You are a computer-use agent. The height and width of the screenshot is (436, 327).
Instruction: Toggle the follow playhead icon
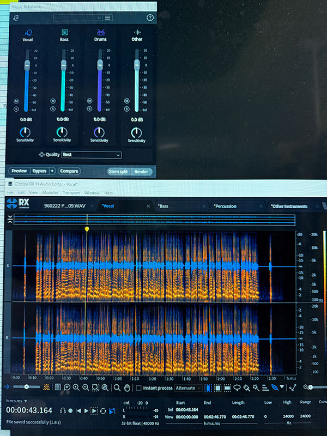coord(112,411)
